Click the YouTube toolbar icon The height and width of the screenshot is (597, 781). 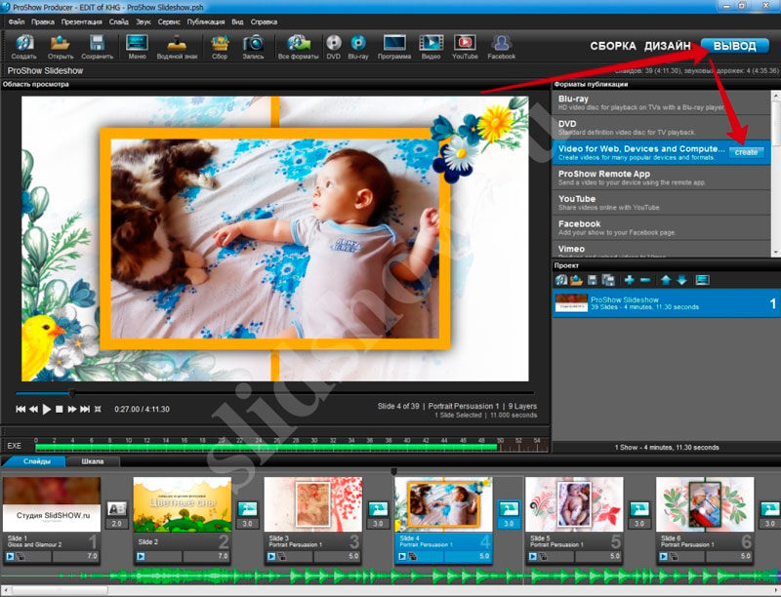point(465,46)
